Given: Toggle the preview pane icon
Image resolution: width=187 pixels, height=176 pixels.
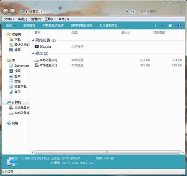Looking at the screenshot, I should [170, 26].
